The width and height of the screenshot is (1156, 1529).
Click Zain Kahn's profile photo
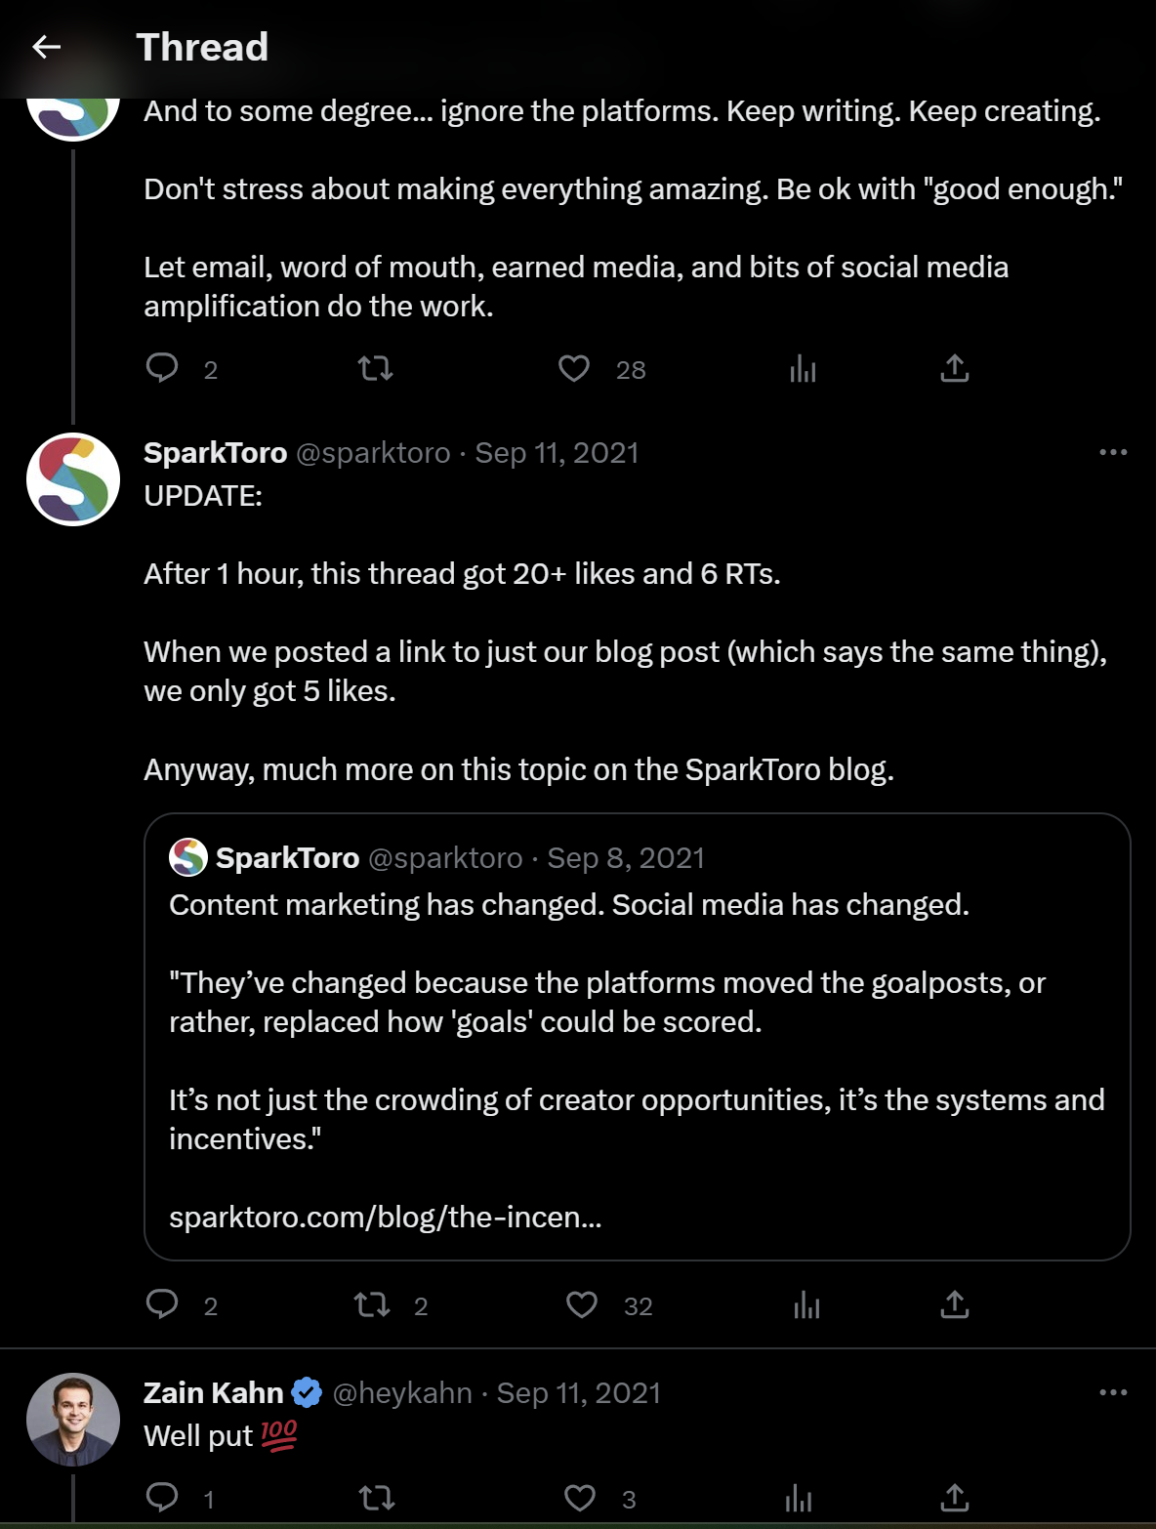click(73, 1420)
